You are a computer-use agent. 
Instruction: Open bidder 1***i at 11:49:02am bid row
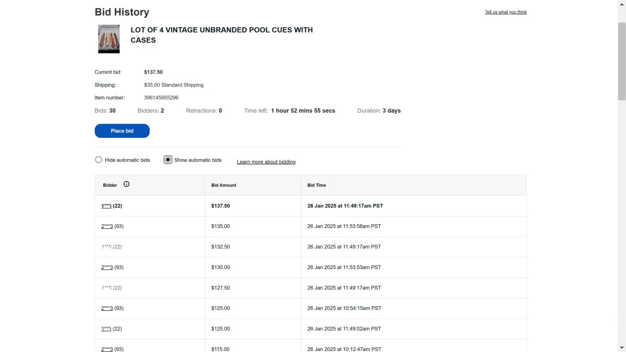pos(106,329)
